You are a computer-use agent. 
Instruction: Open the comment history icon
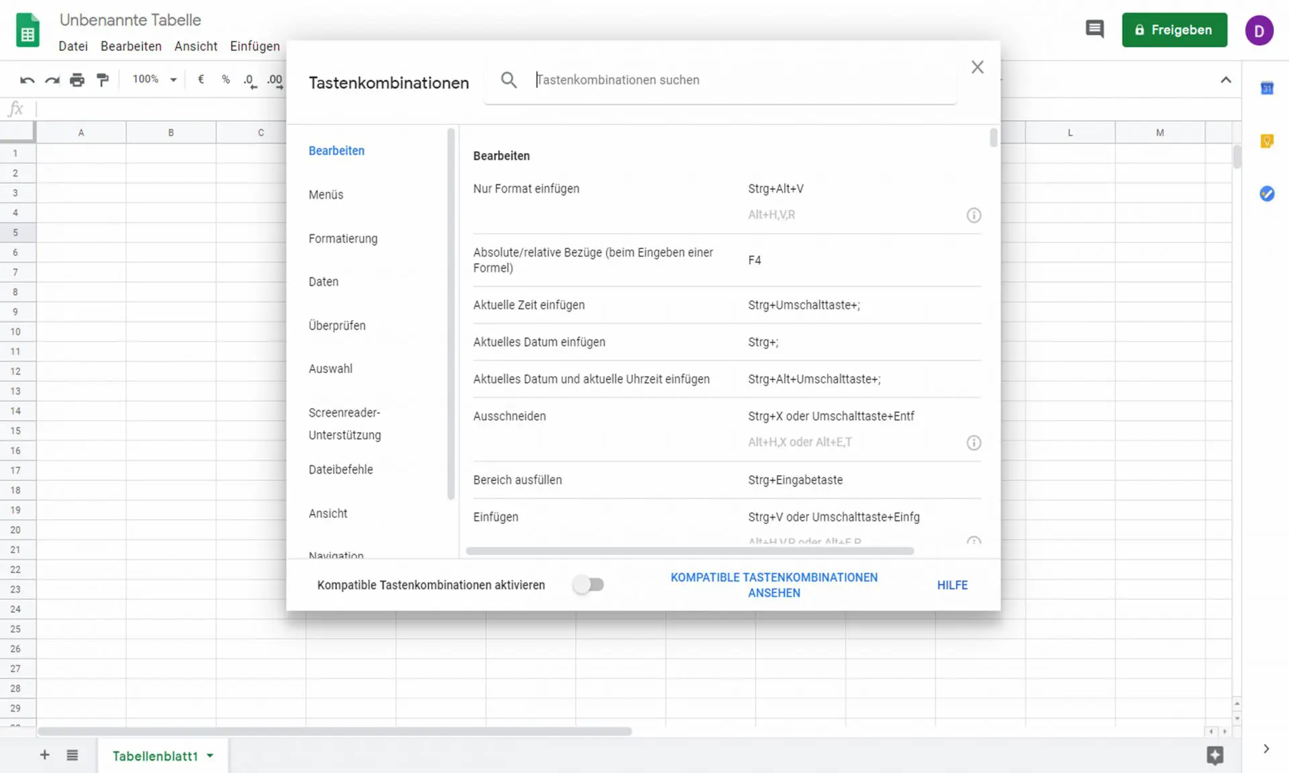(x=1094, y=30)
